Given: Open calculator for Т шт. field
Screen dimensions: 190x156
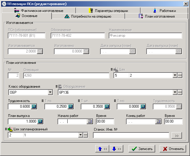Looking at the screenshot, I should point(107,106).
